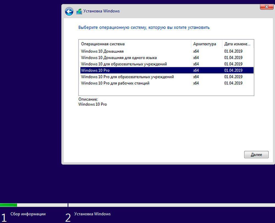Choose Windows 10 Домашняя для одного языка

119,58
